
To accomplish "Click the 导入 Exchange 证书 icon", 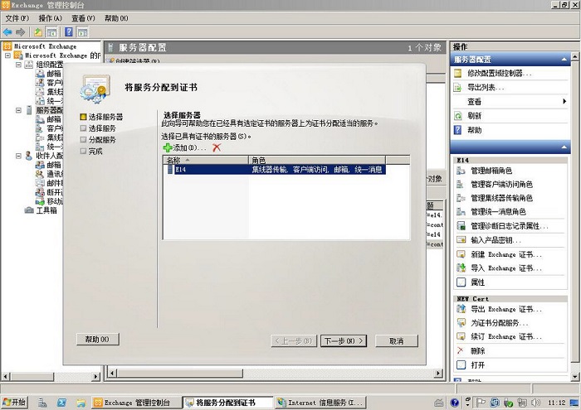I will (461, 268).
